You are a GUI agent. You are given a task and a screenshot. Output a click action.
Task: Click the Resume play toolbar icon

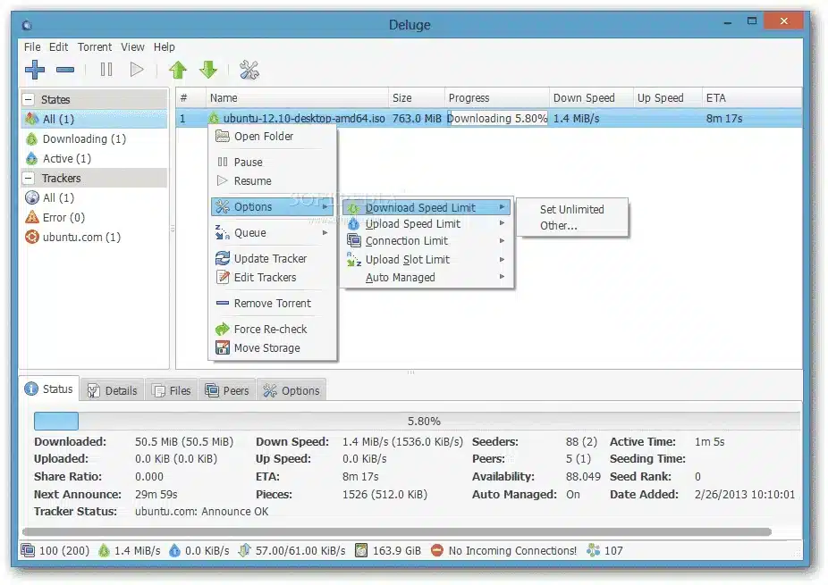pyautogui.click(x=137, y=69)
